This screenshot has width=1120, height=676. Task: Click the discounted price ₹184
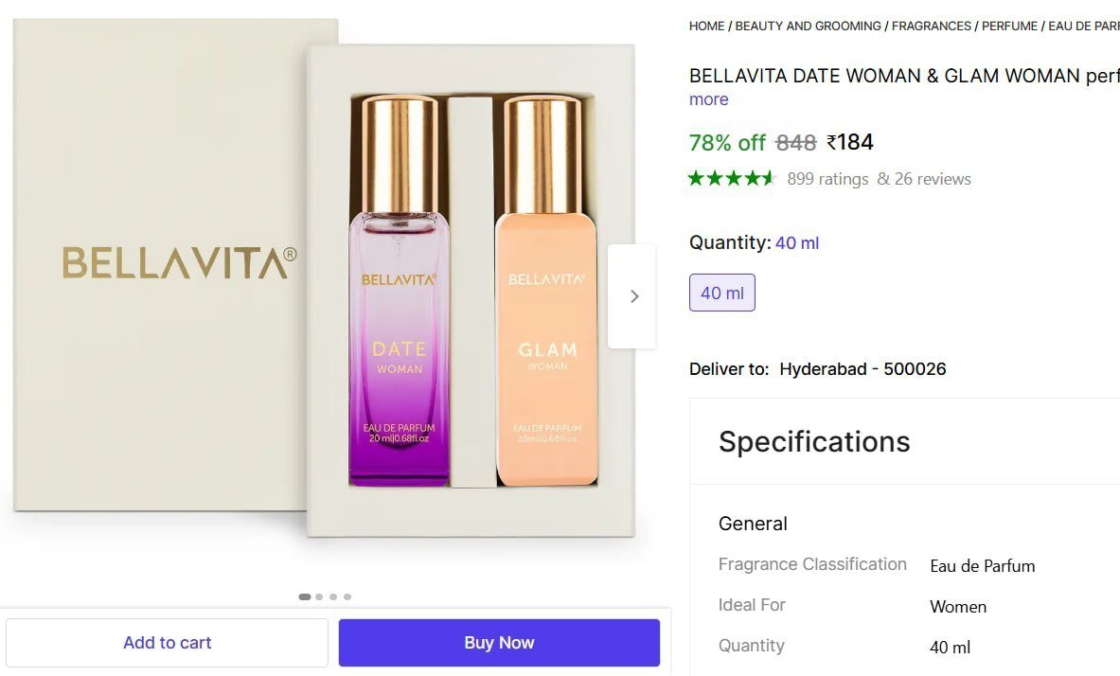[850, 142]
